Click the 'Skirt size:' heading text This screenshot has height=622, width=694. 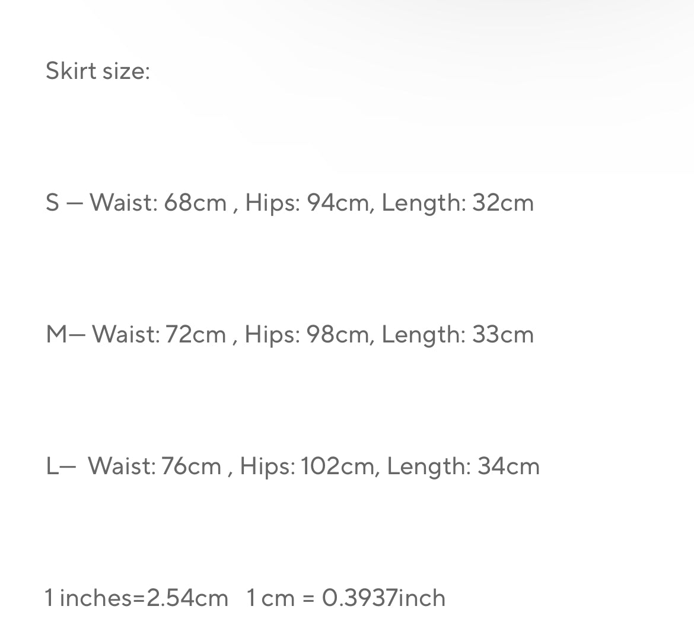pos(98,71)
